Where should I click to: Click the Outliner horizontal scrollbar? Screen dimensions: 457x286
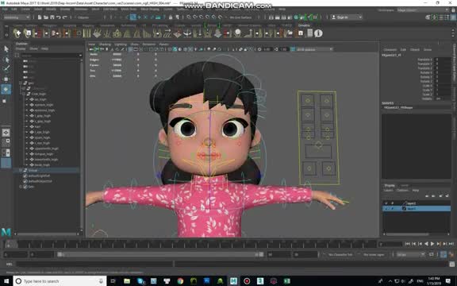pos(47,234)
